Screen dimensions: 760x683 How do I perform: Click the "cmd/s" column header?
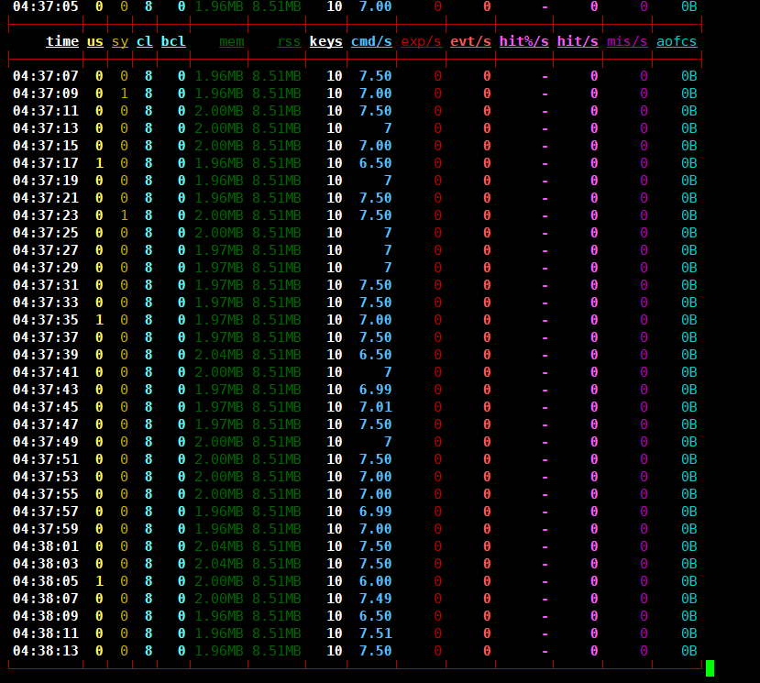pos(371,41)
